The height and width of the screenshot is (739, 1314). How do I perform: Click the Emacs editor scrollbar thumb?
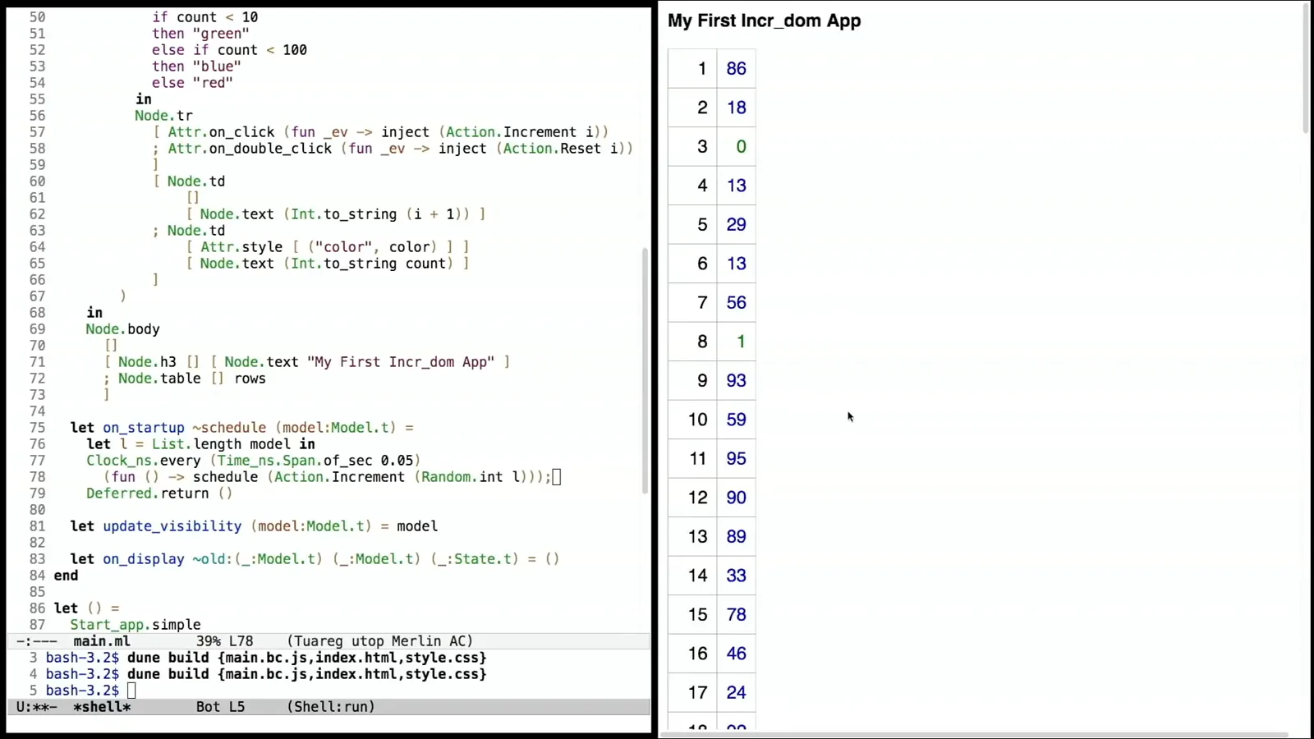[645, 369]
